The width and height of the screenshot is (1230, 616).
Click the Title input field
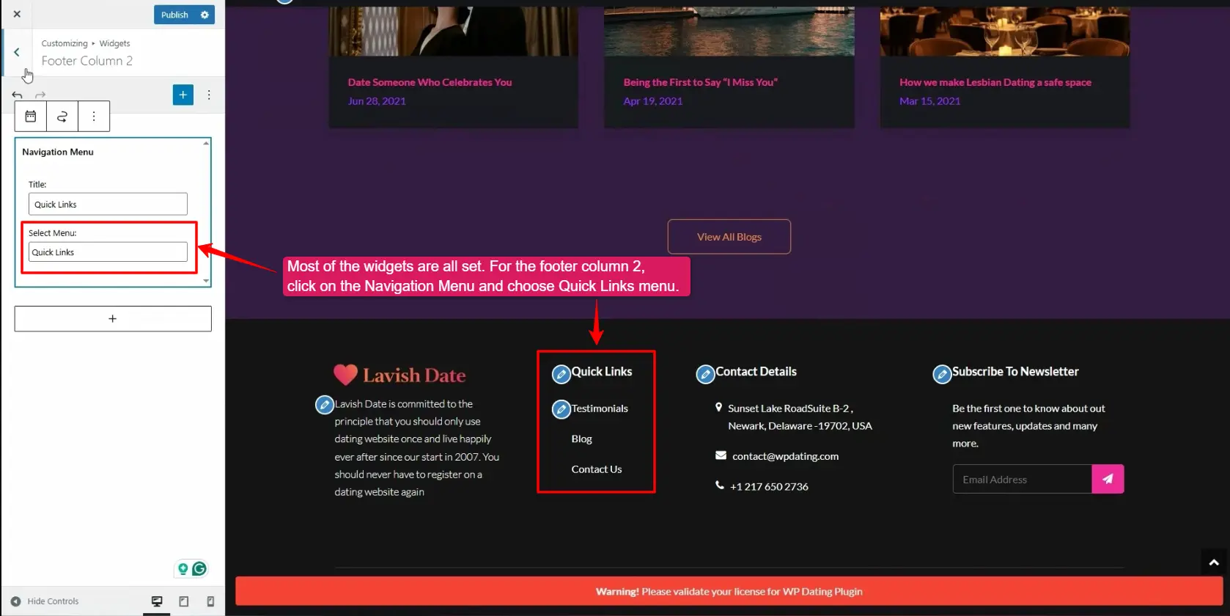click(108, 204)
